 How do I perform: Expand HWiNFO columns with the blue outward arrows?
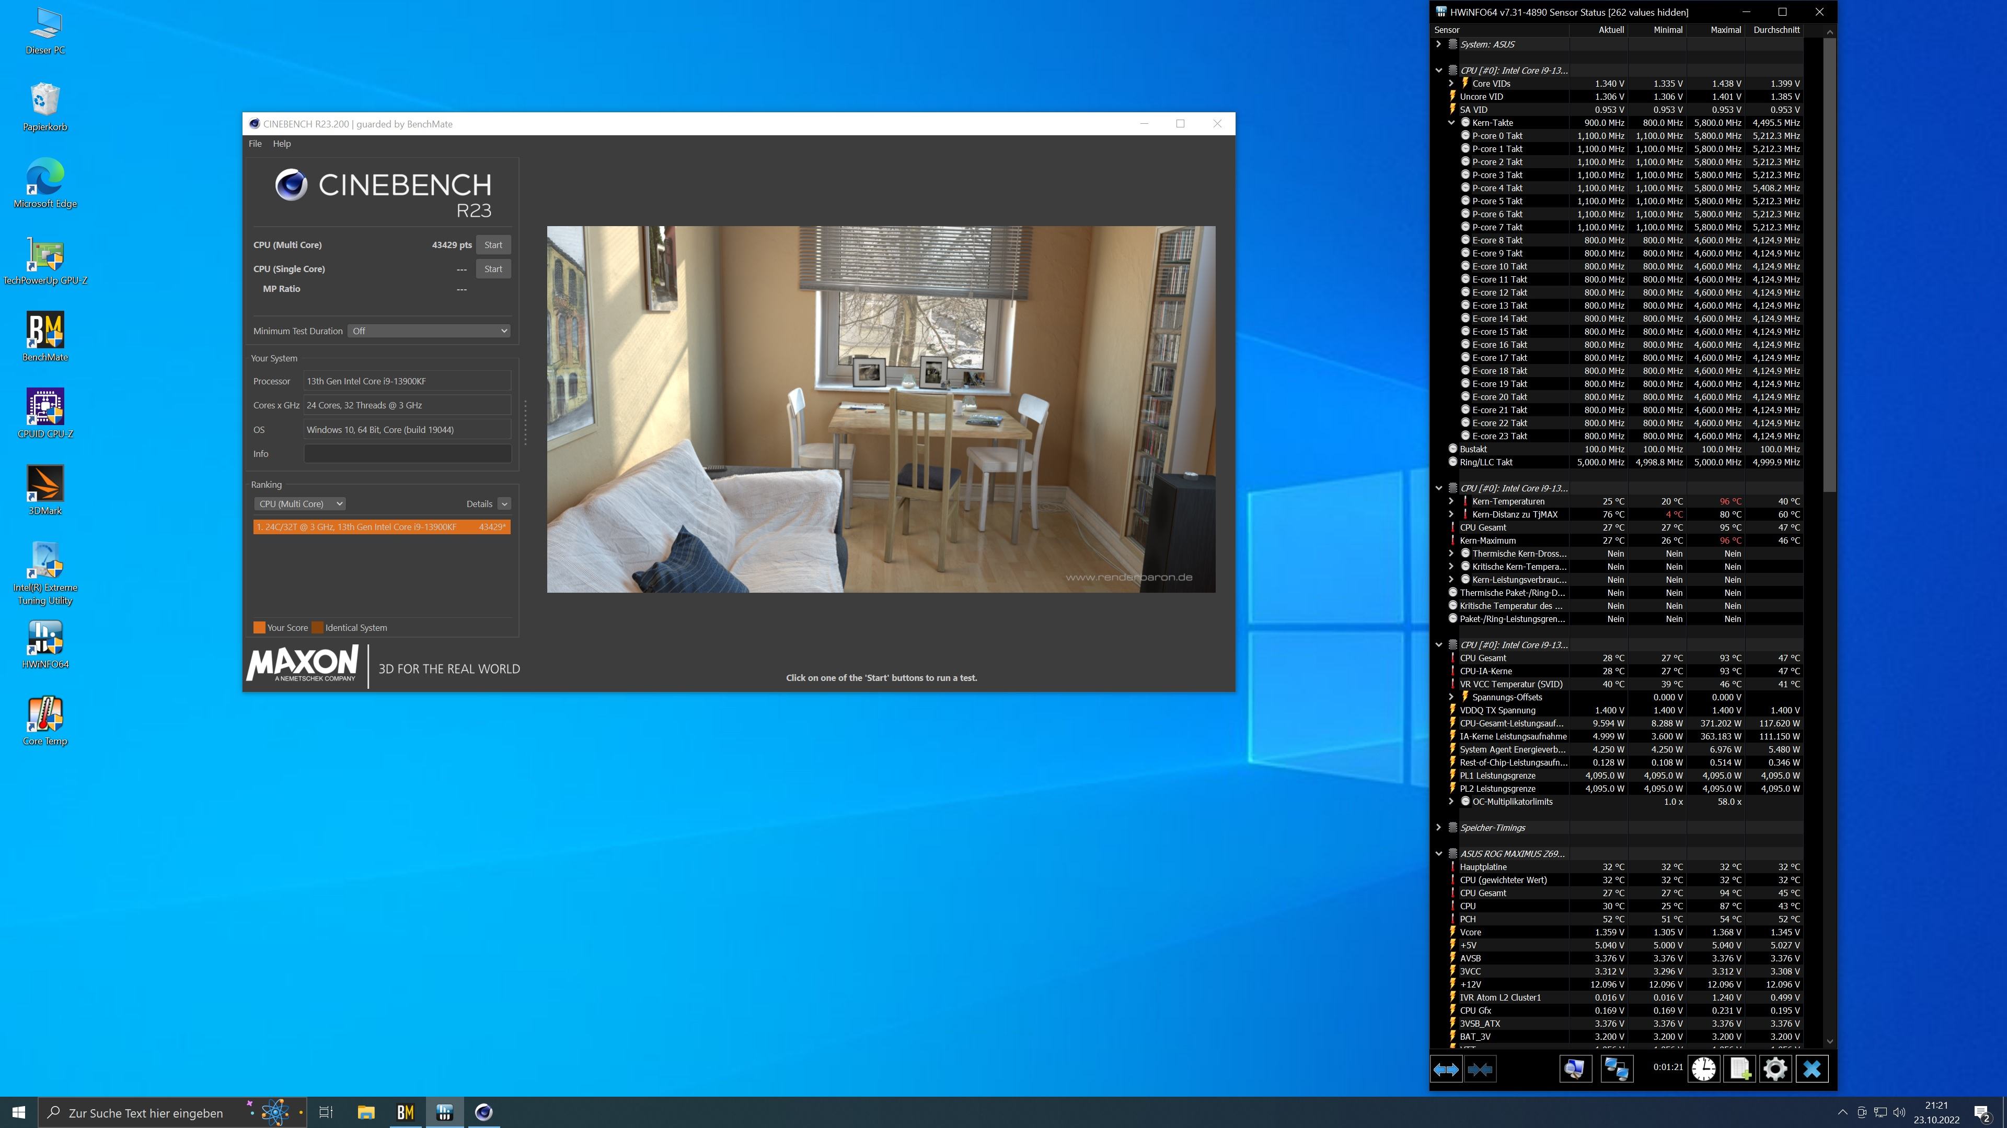coord(1446,1070)
